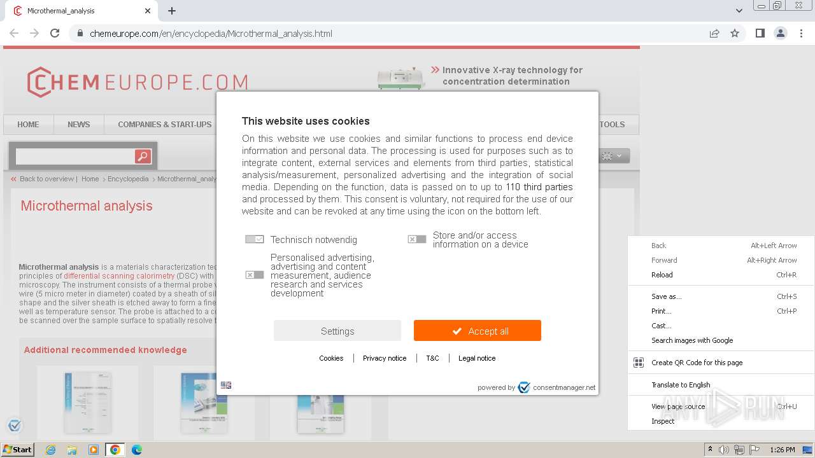Viewport: 815px width, 458px height.
Task: Click the QR icon in cookie dialog corner
Action: click(x=226, y=385)
